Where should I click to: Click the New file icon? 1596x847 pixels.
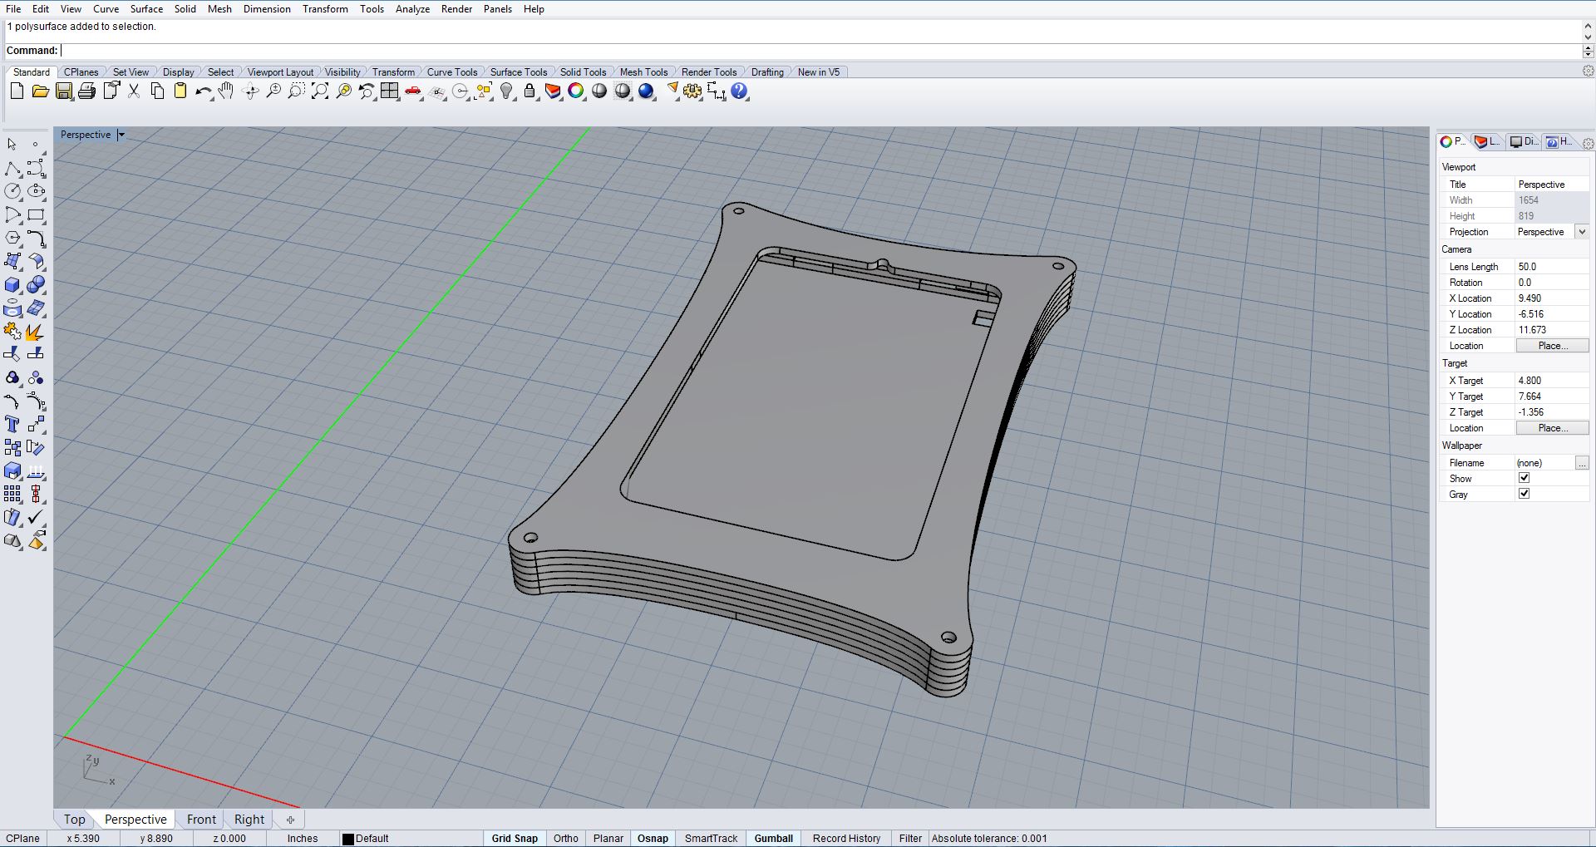17,91
